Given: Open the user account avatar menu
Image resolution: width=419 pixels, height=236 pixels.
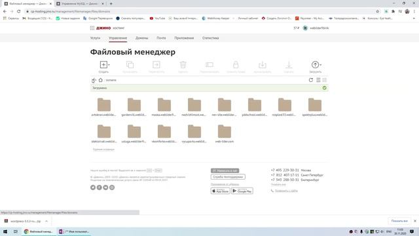Looking at the screenshot, I should [305, 28].
